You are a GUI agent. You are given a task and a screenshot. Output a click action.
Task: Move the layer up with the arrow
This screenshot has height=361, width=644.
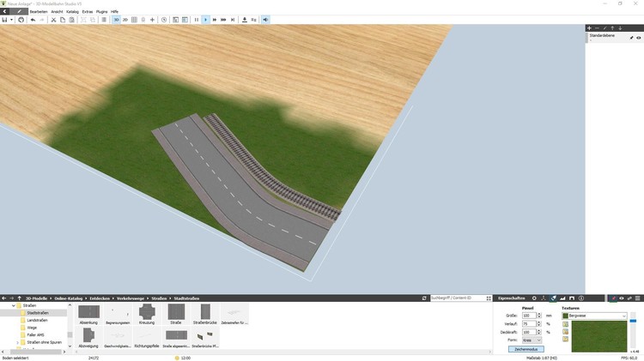[612, 28]
